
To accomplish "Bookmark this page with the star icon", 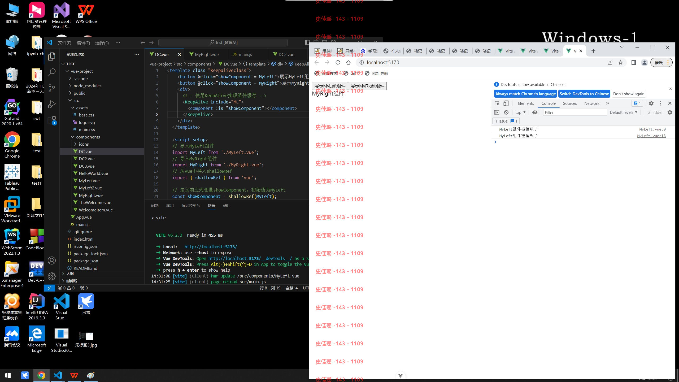I will click(x=621, y=62).
